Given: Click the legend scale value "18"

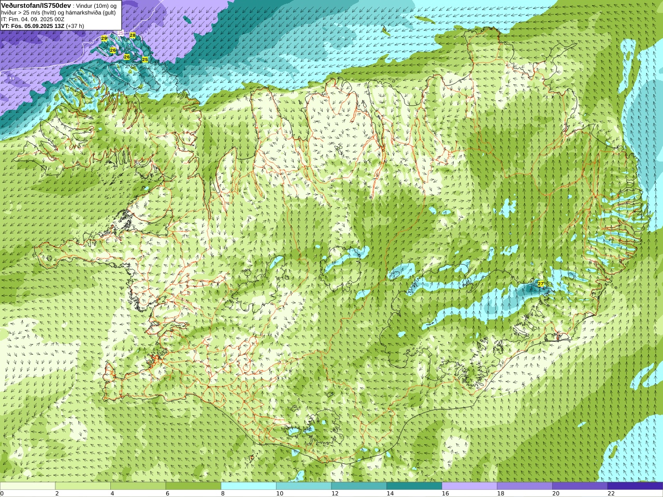Looking at the screenshot, I should [500, 493].
